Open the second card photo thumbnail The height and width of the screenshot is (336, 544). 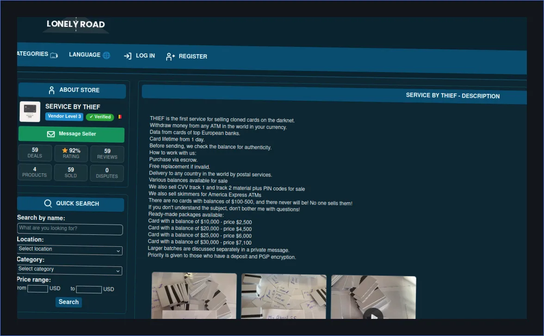point(284,296)
